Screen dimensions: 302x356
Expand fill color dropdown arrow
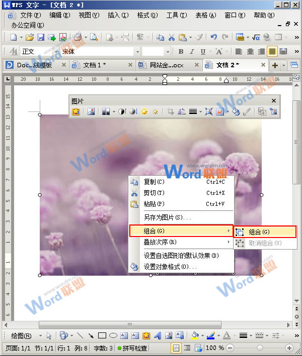click(202, 335)
